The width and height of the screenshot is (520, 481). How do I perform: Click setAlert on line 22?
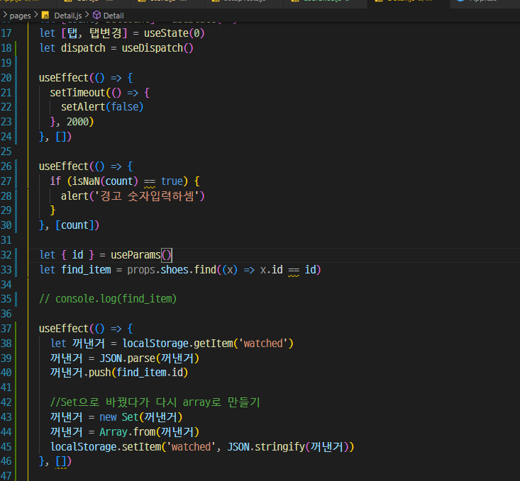click(x=83, y=107)
